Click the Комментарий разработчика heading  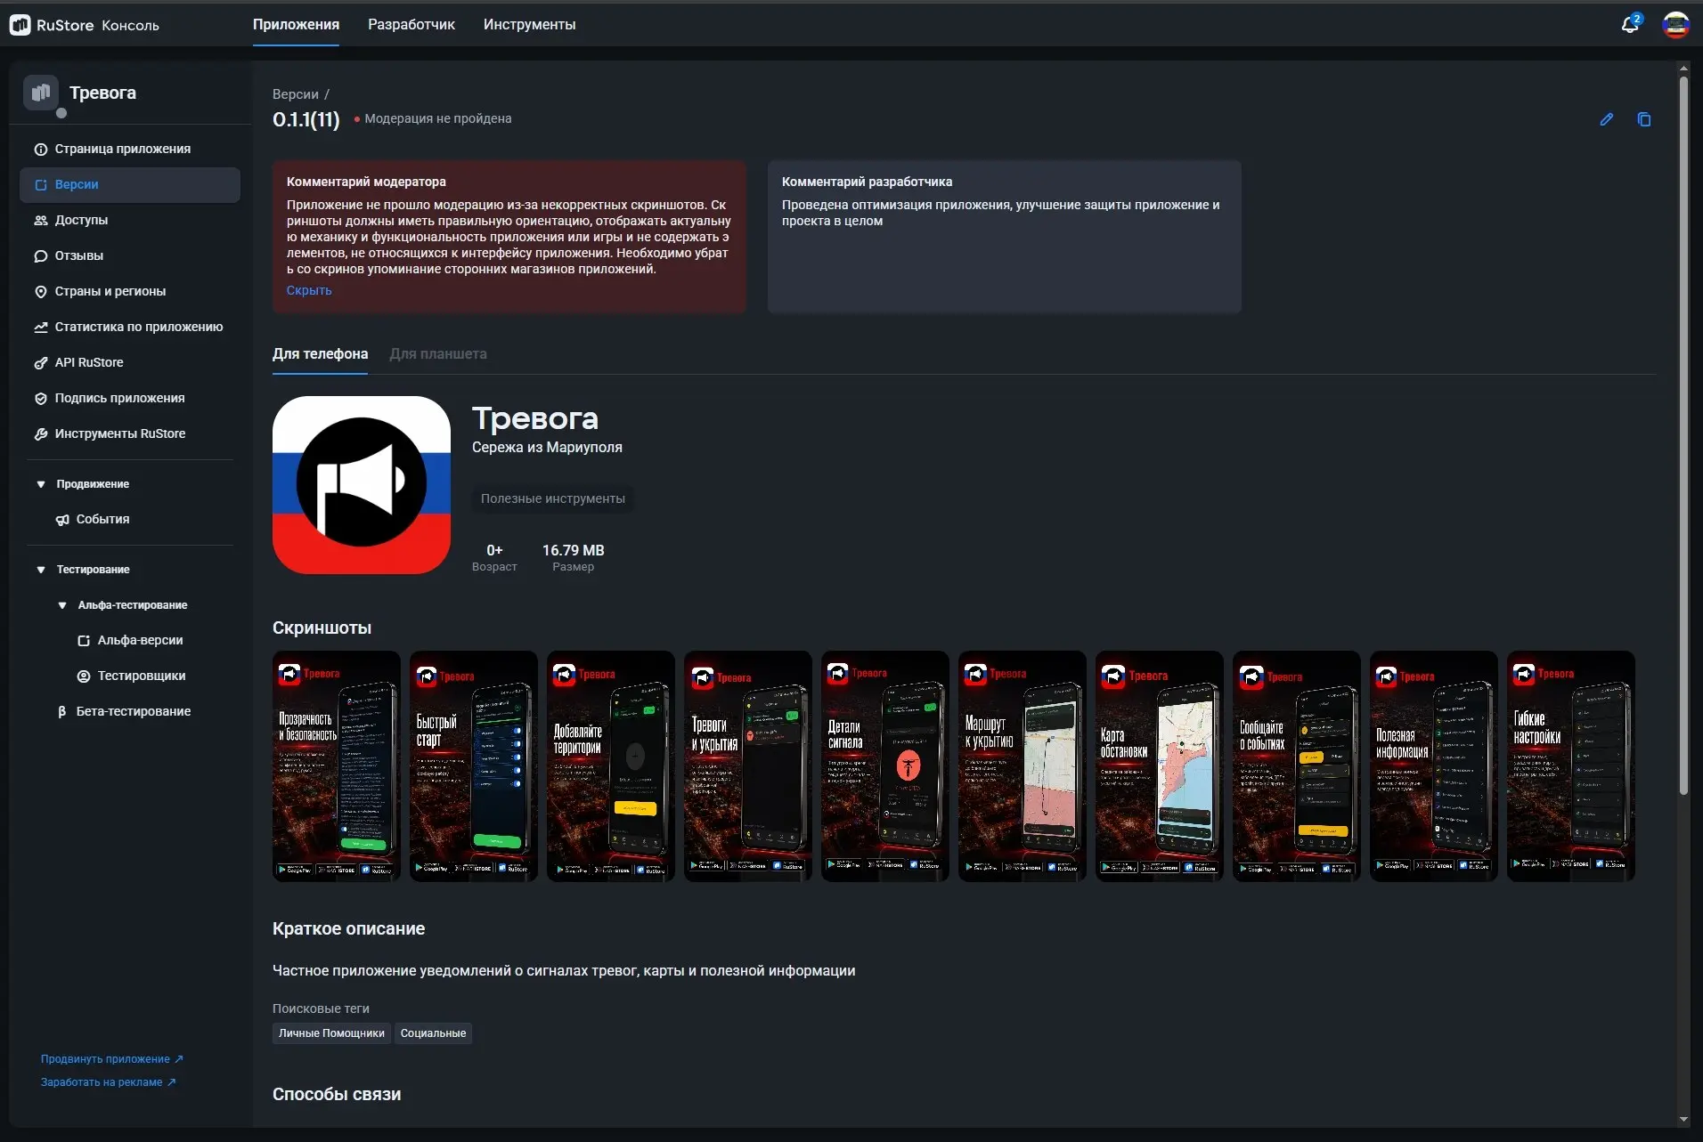coord(867,182)
